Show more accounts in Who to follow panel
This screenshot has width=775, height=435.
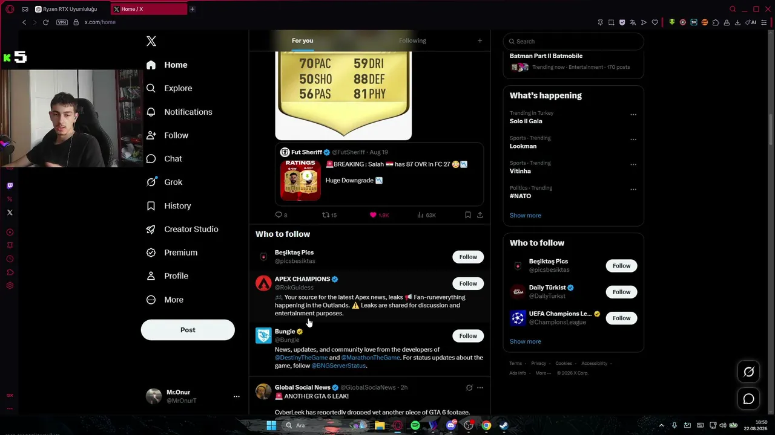tap(526, 342)
